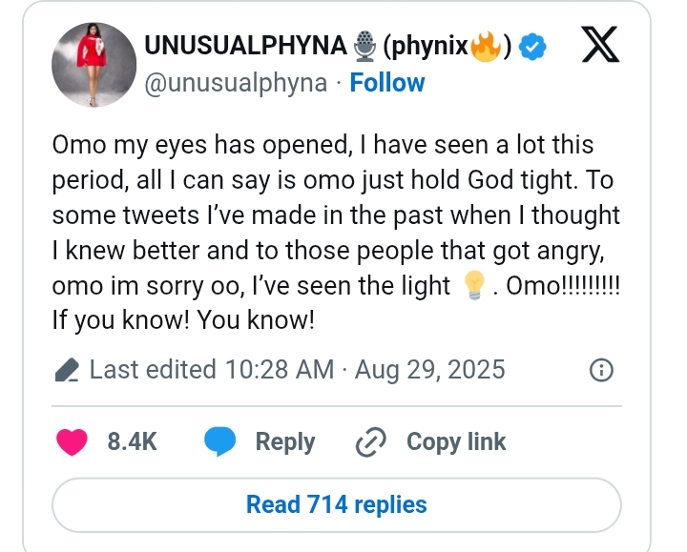Click the pencil edit-history icon
The width and height of the screenshot is (687, 552).
click(67, 370)
